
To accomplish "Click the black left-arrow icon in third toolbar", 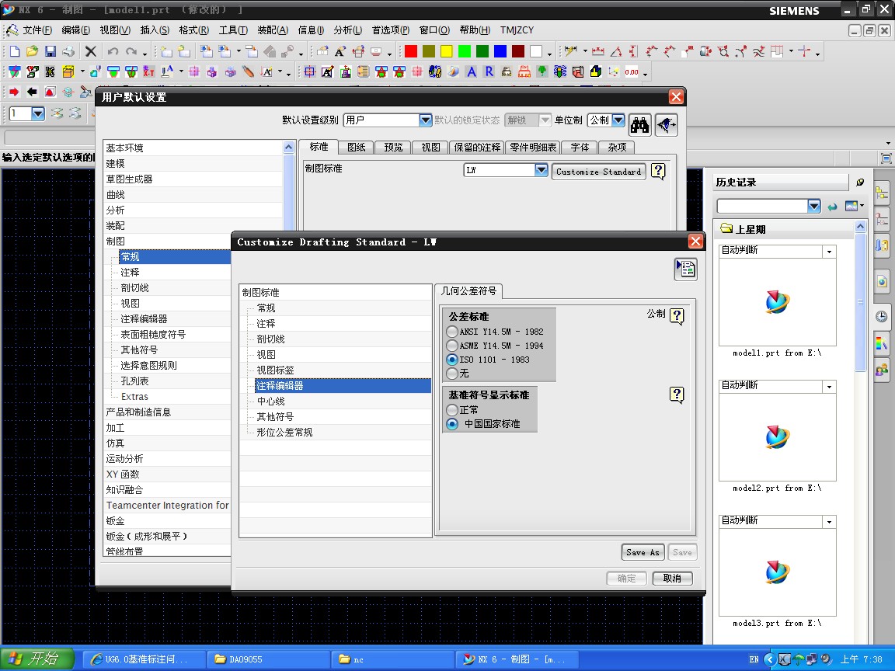I will 32,92.
